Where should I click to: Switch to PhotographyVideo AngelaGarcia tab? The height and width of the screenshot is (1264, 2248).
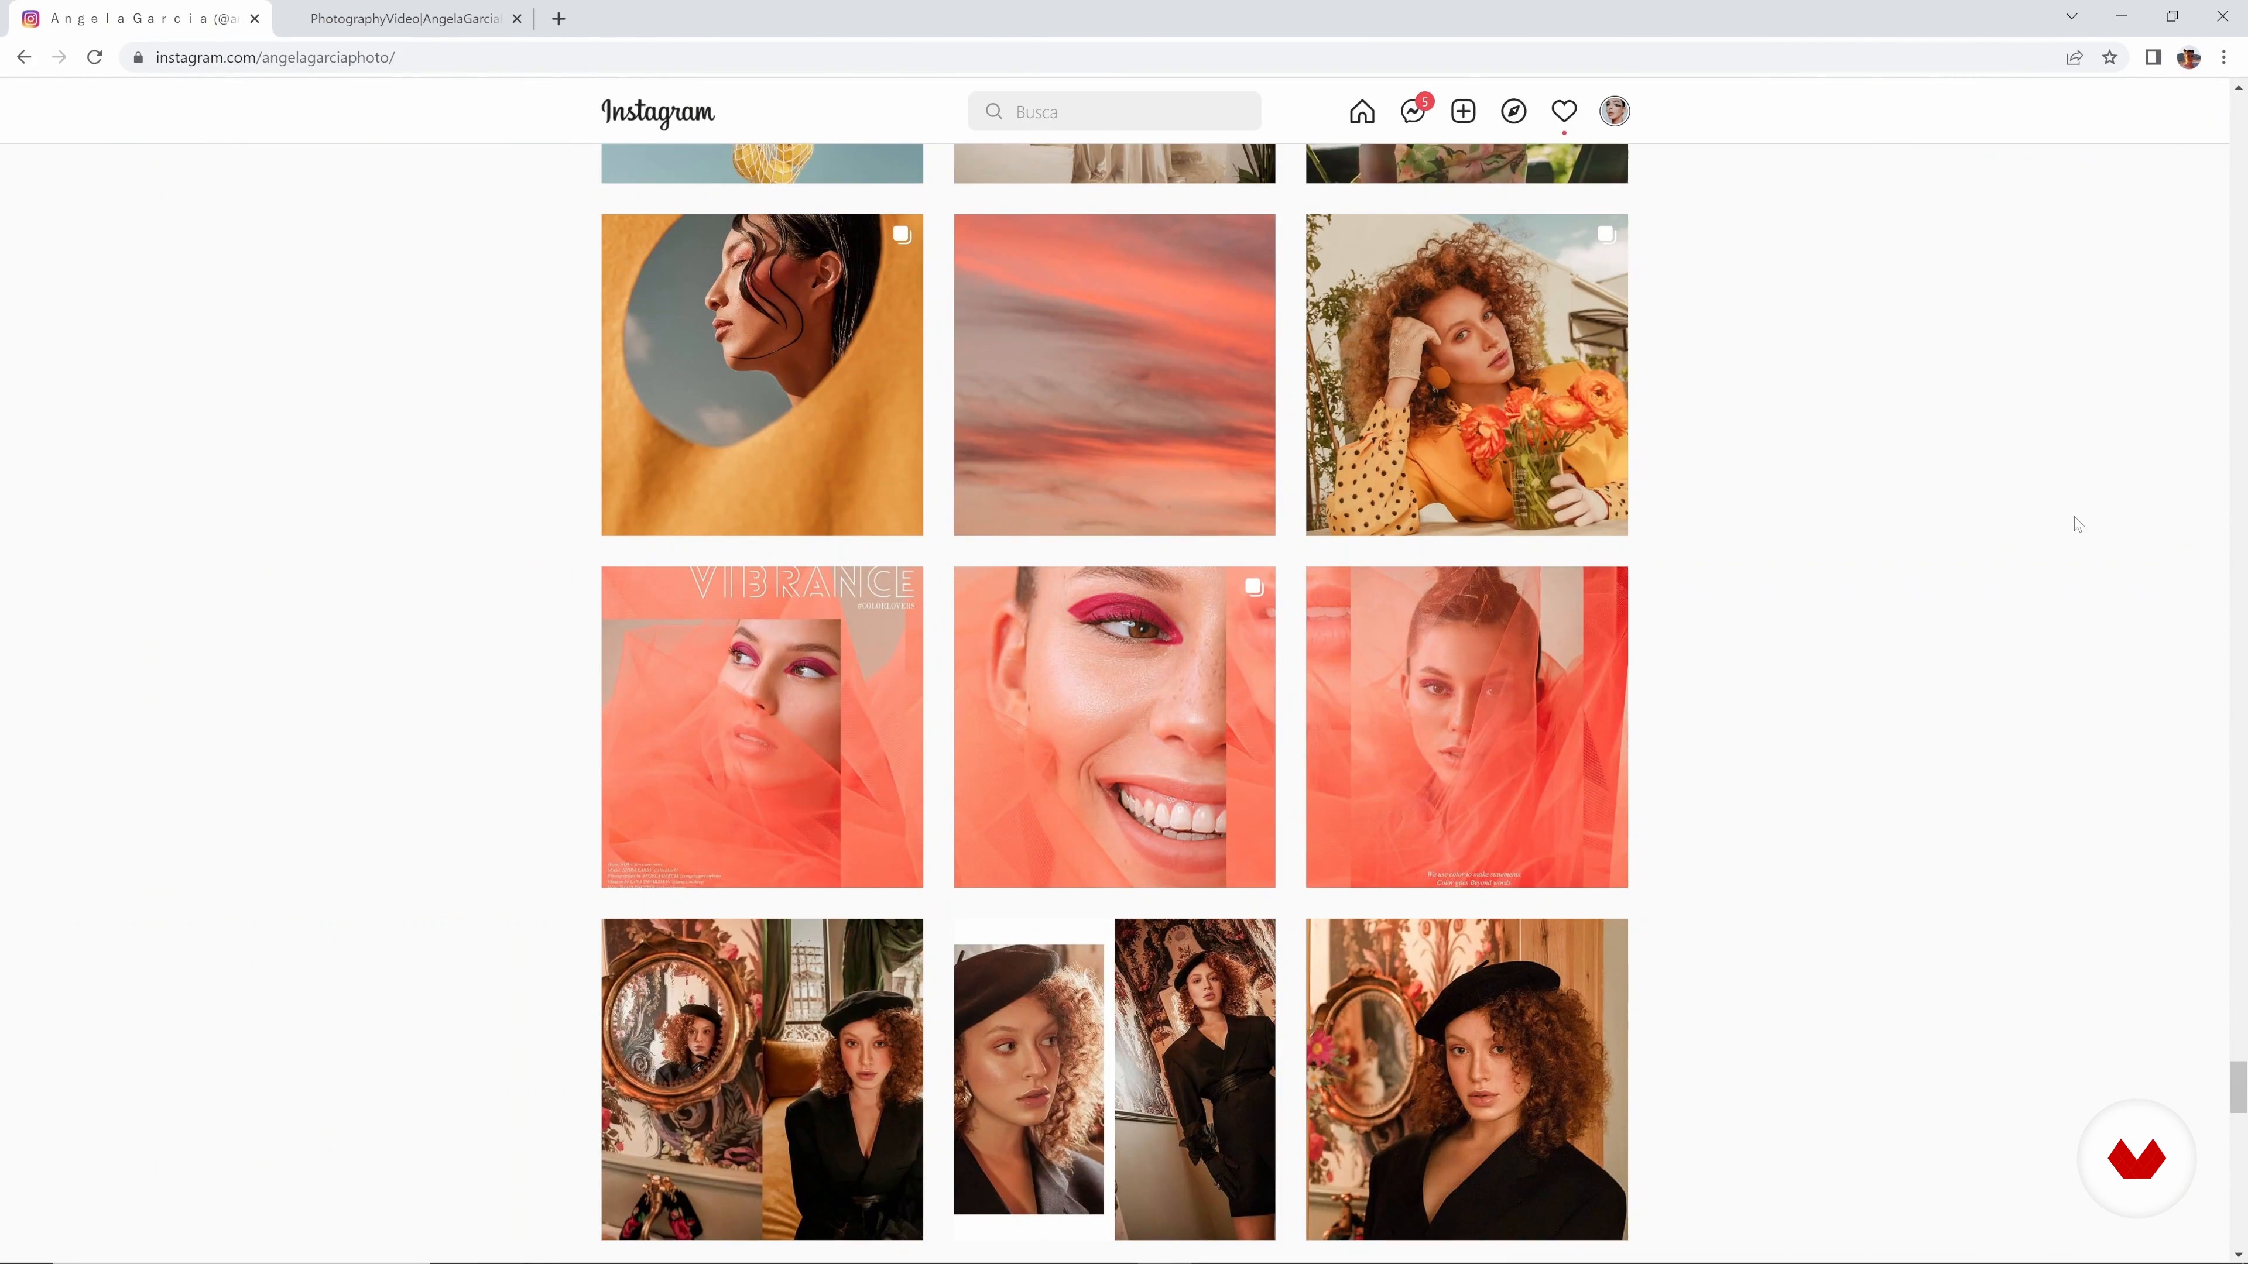[405, 18]
